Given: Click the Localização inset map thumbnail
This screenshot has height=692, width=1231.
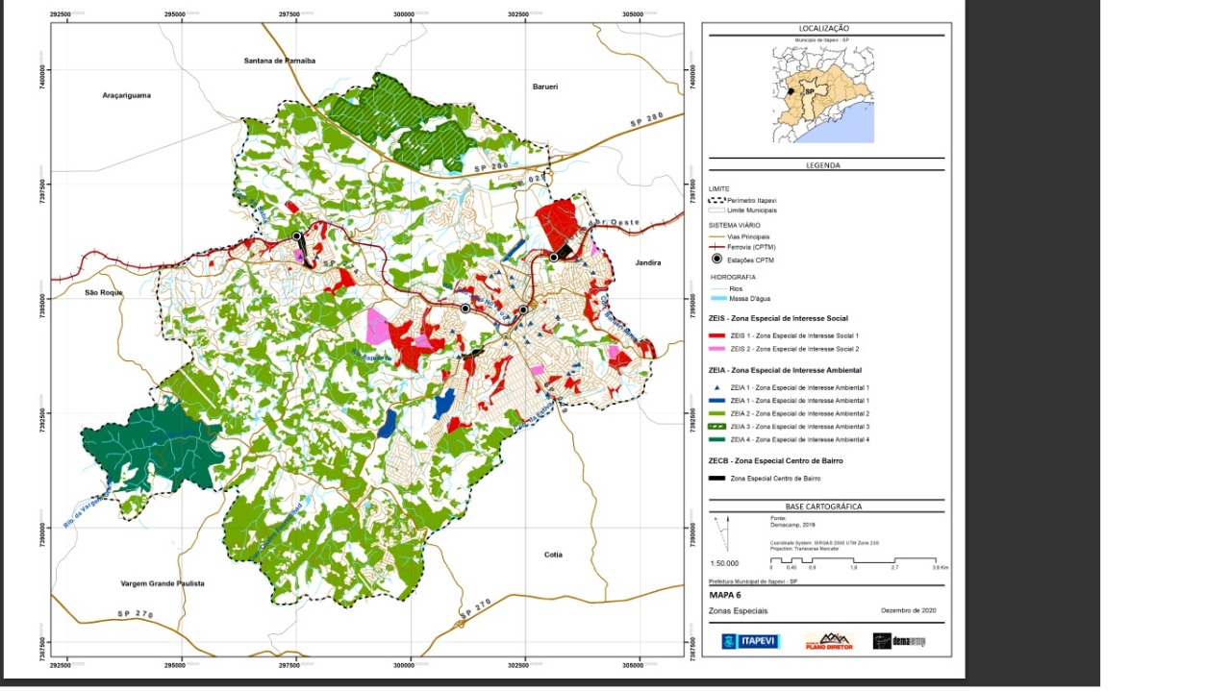Looking at the screenshot, I should [823, 95].
